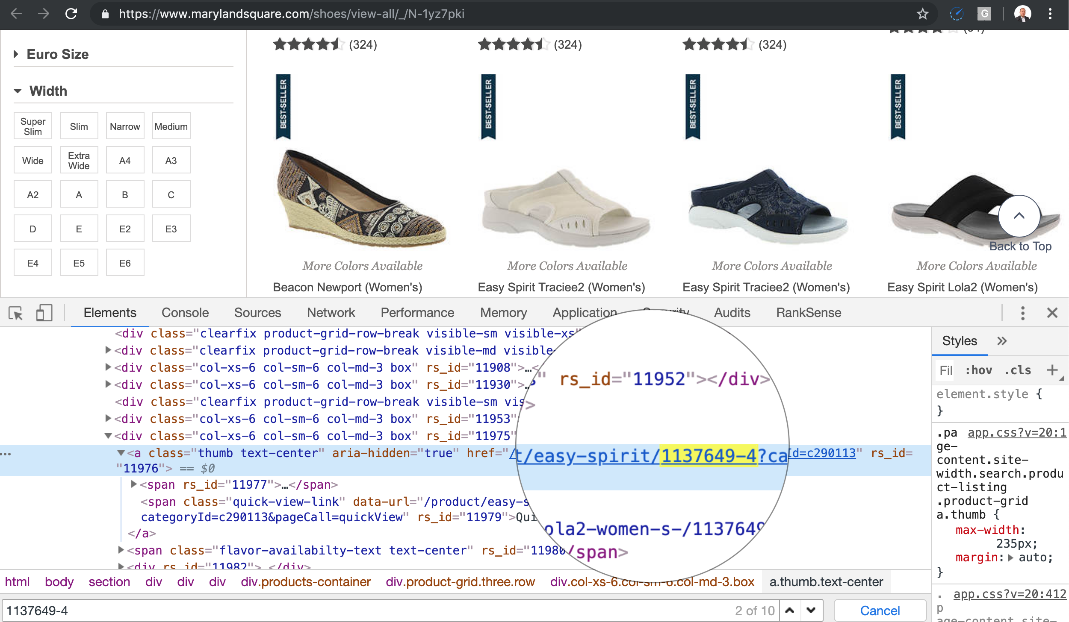
Task: Select the Wide width filter
Action: coord(33,161)
